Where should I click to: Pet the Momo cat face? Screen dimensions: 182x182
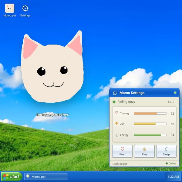click(52, 67)
